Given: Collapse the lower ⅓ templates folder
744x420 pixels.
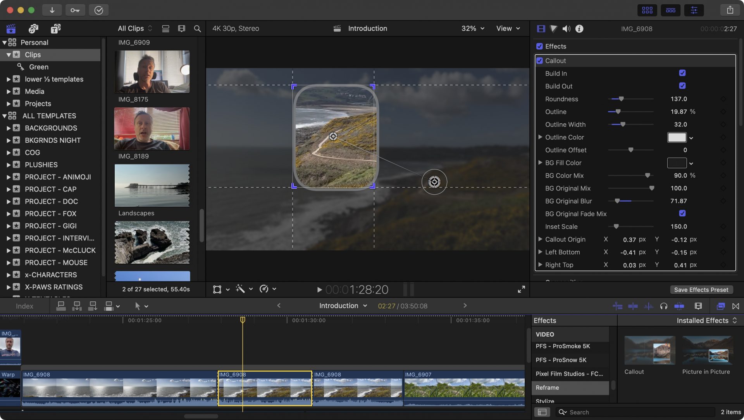Looking at the screenshot, I should [9, 79].
